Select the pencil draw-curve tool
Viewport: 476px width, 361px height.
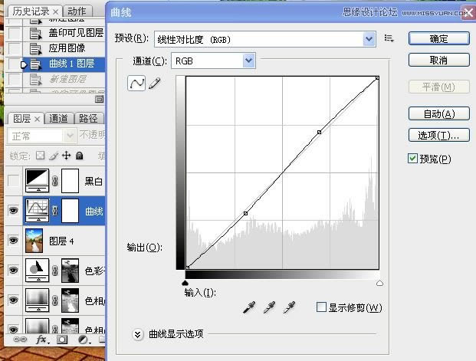coord(153,84)
